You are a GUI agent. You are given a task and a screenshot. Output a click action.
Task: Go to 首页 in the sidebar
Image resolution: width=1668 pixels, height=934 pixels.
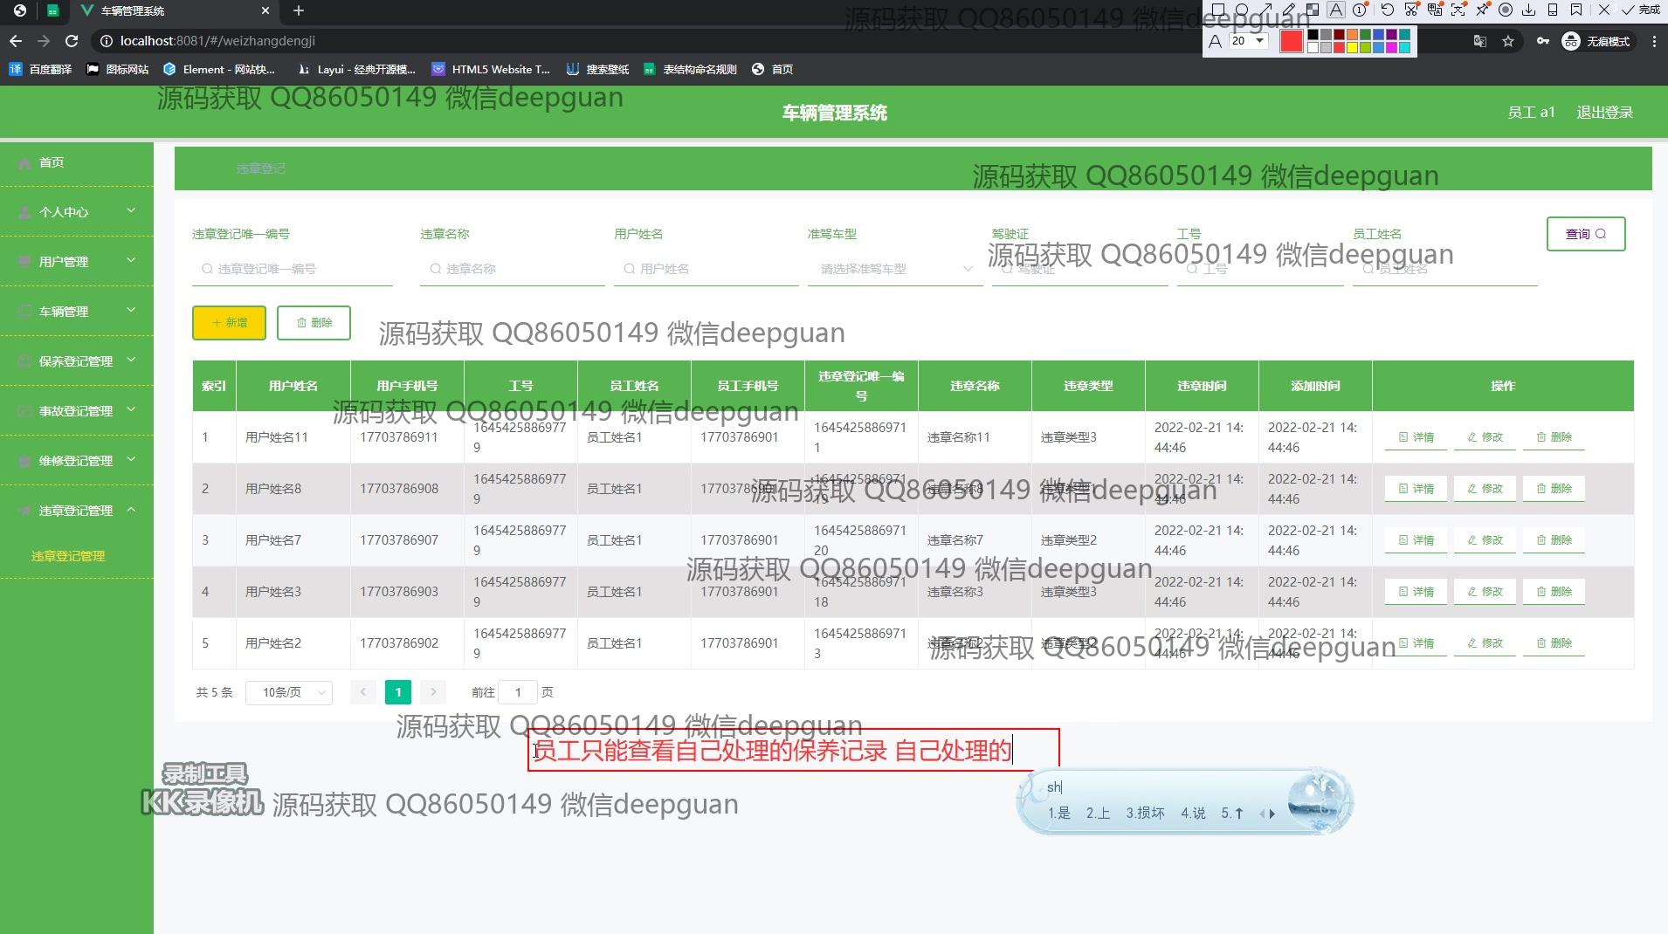click(x=52, y=162)
